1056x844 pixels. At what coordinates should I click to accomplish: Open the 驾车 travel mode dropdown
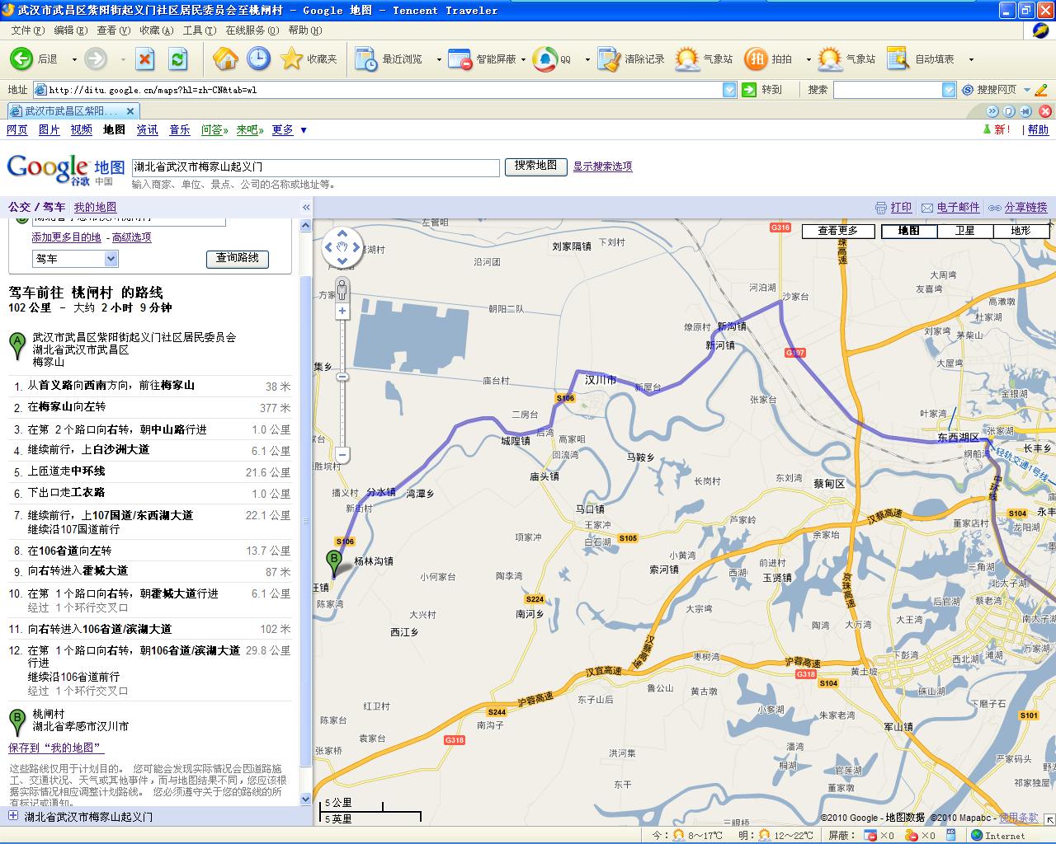coord(76,259)
